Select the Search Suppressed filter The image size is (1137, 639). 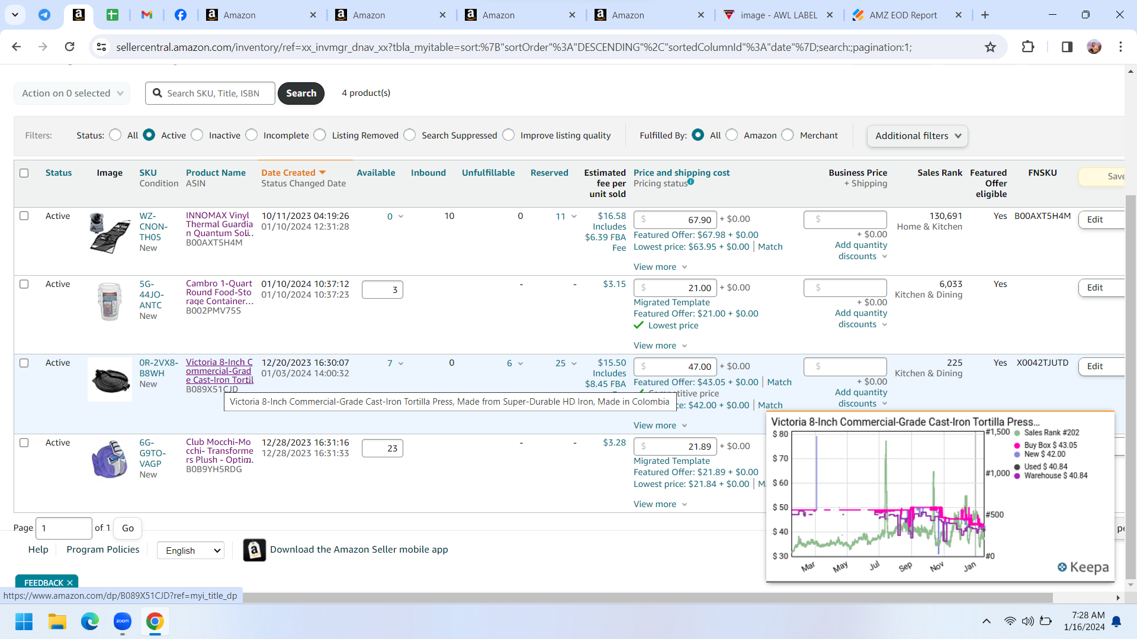(x=410, y=135)
